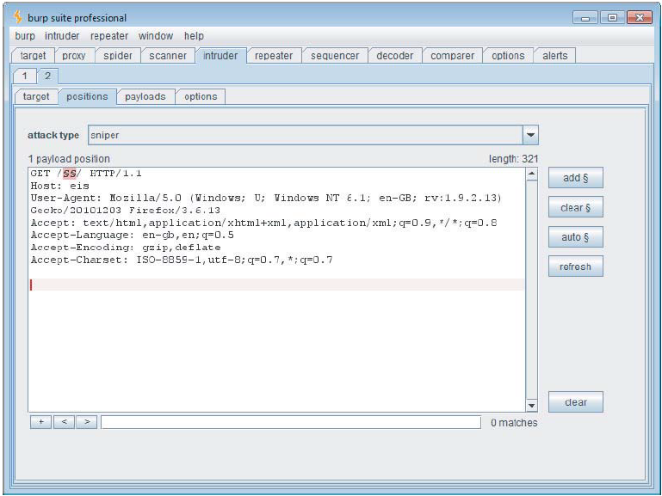Open the repeater menu in menu bar
The height and width of the screenshot is (496, 662).
(x=109, y=36)
